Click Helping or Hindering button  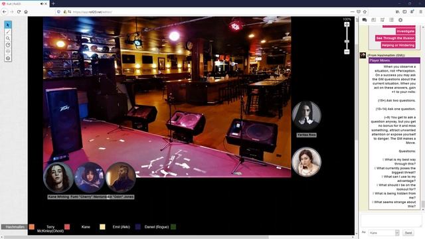[398, 45]
